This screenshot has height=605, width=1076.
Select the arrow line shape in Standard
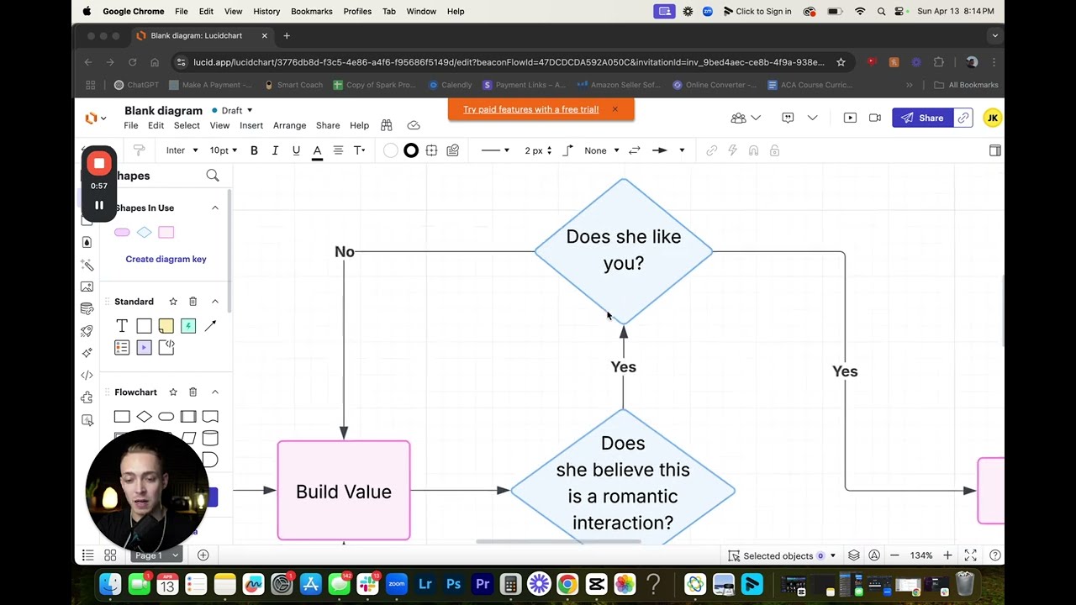(210, 326)
